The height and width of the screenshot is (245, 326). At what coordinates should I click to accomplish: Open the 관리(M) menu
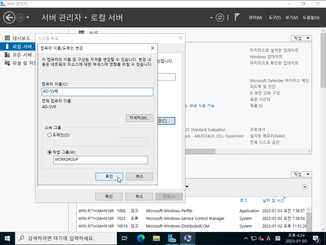tap(255, 17)
